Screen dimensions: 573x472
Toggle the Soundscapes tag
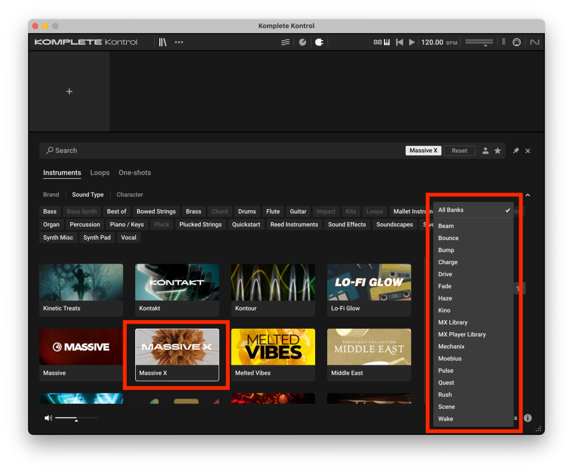click(x=395, y=225)
